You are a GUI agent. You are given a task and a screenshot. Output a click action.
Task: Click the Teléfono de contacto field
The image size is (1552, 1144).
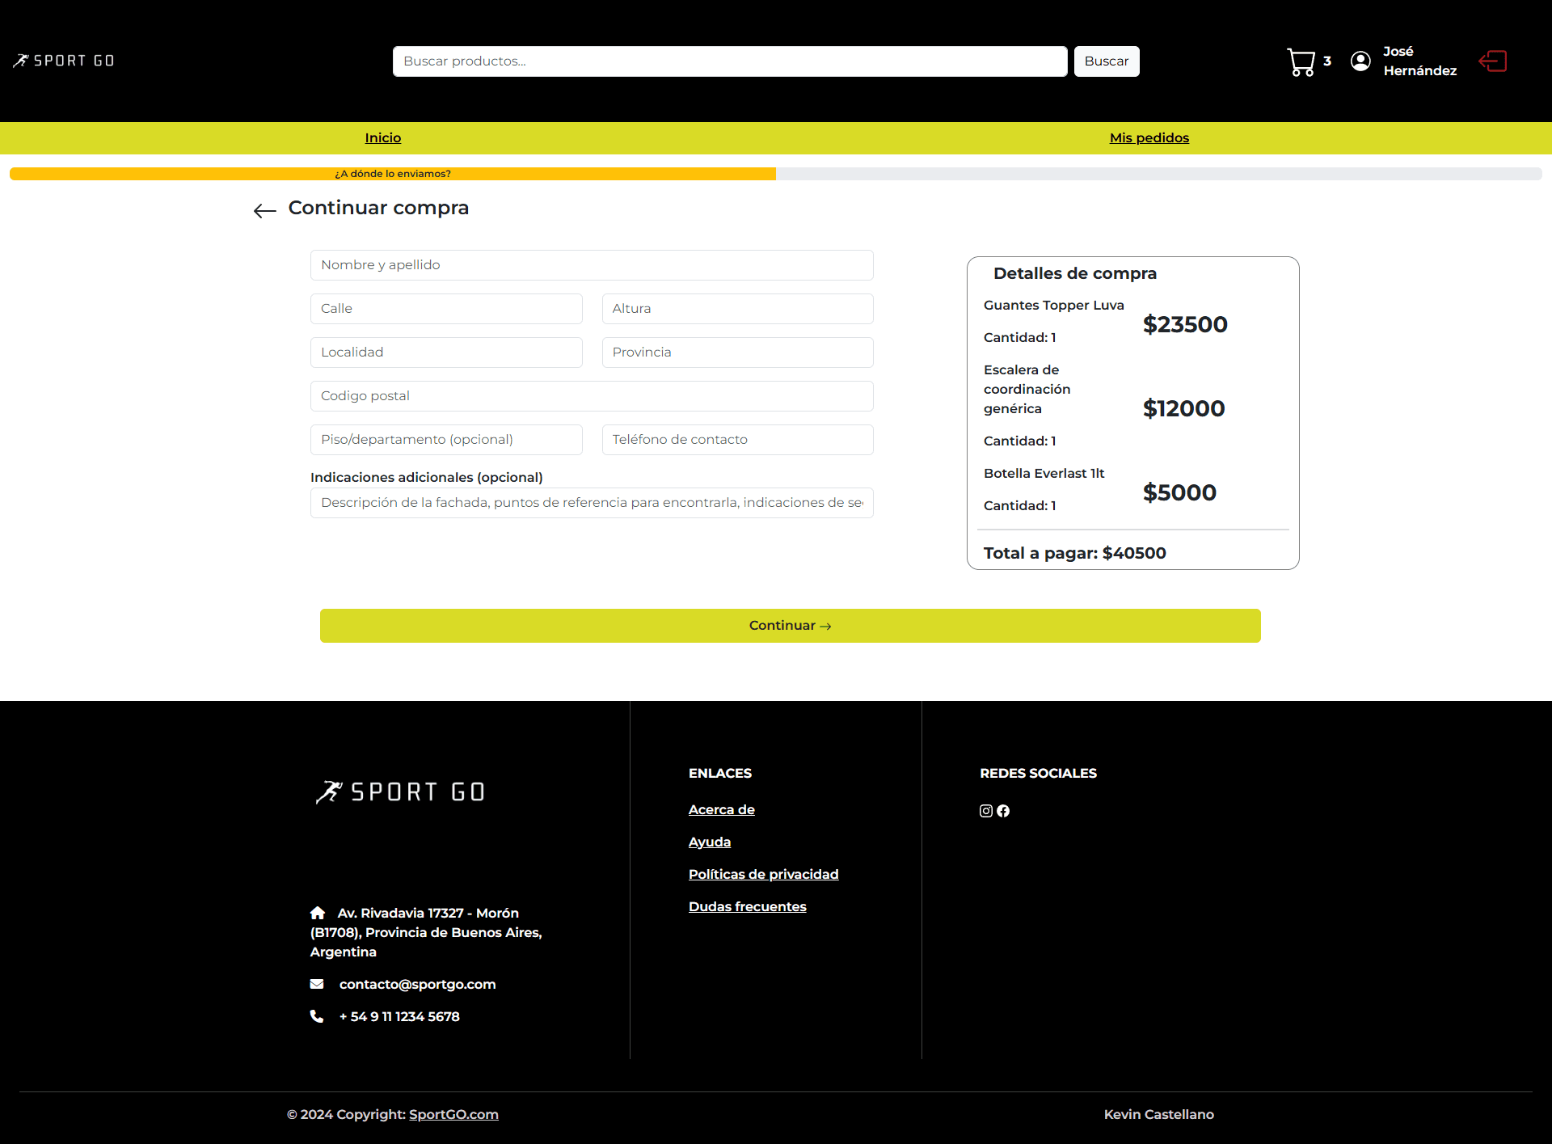tap(736, 440)
